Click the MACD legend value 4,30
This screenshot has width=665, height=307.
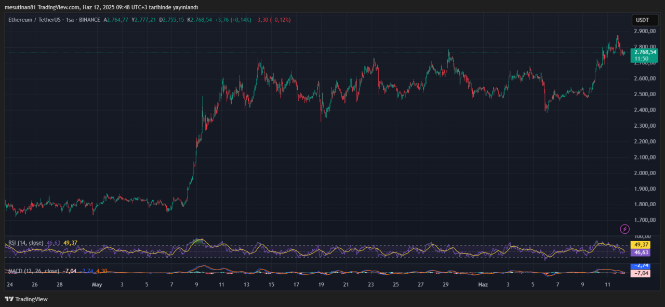(101, 271)
